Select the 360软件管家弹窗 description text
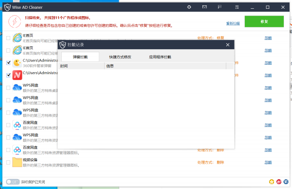The image size is (292, 189). click(37, 66)
